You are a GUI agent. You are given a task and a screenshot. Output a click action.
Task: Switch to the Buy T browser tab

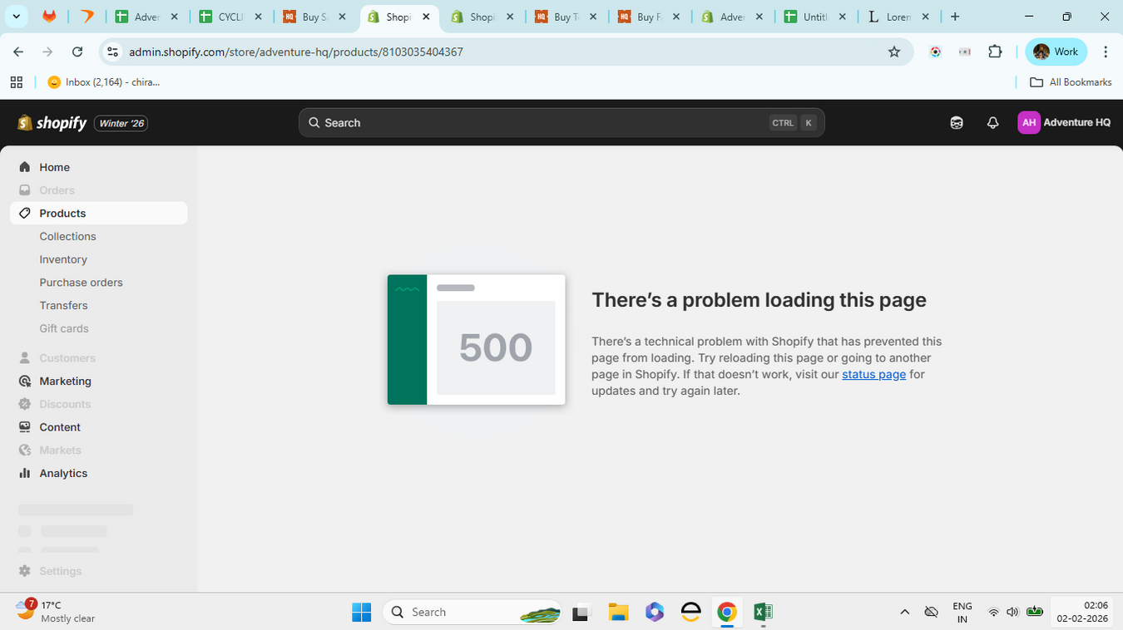pos(567,17)
